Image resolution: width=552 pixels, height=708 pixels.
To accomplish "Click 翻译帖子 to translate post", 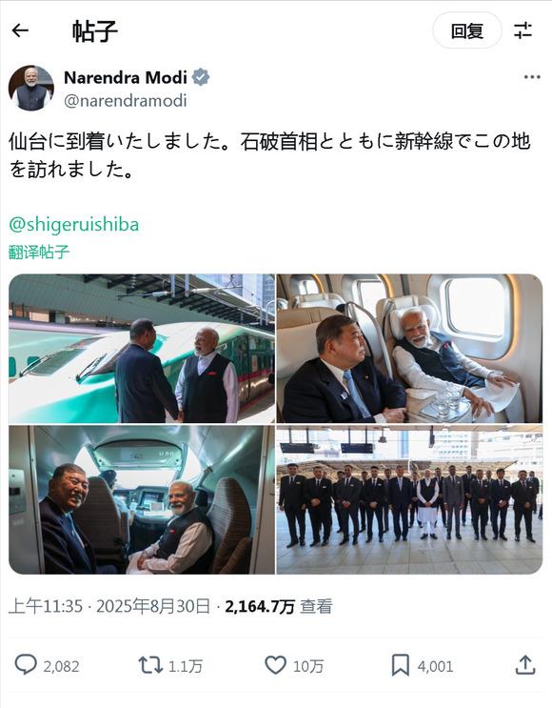I will [39, 252].
